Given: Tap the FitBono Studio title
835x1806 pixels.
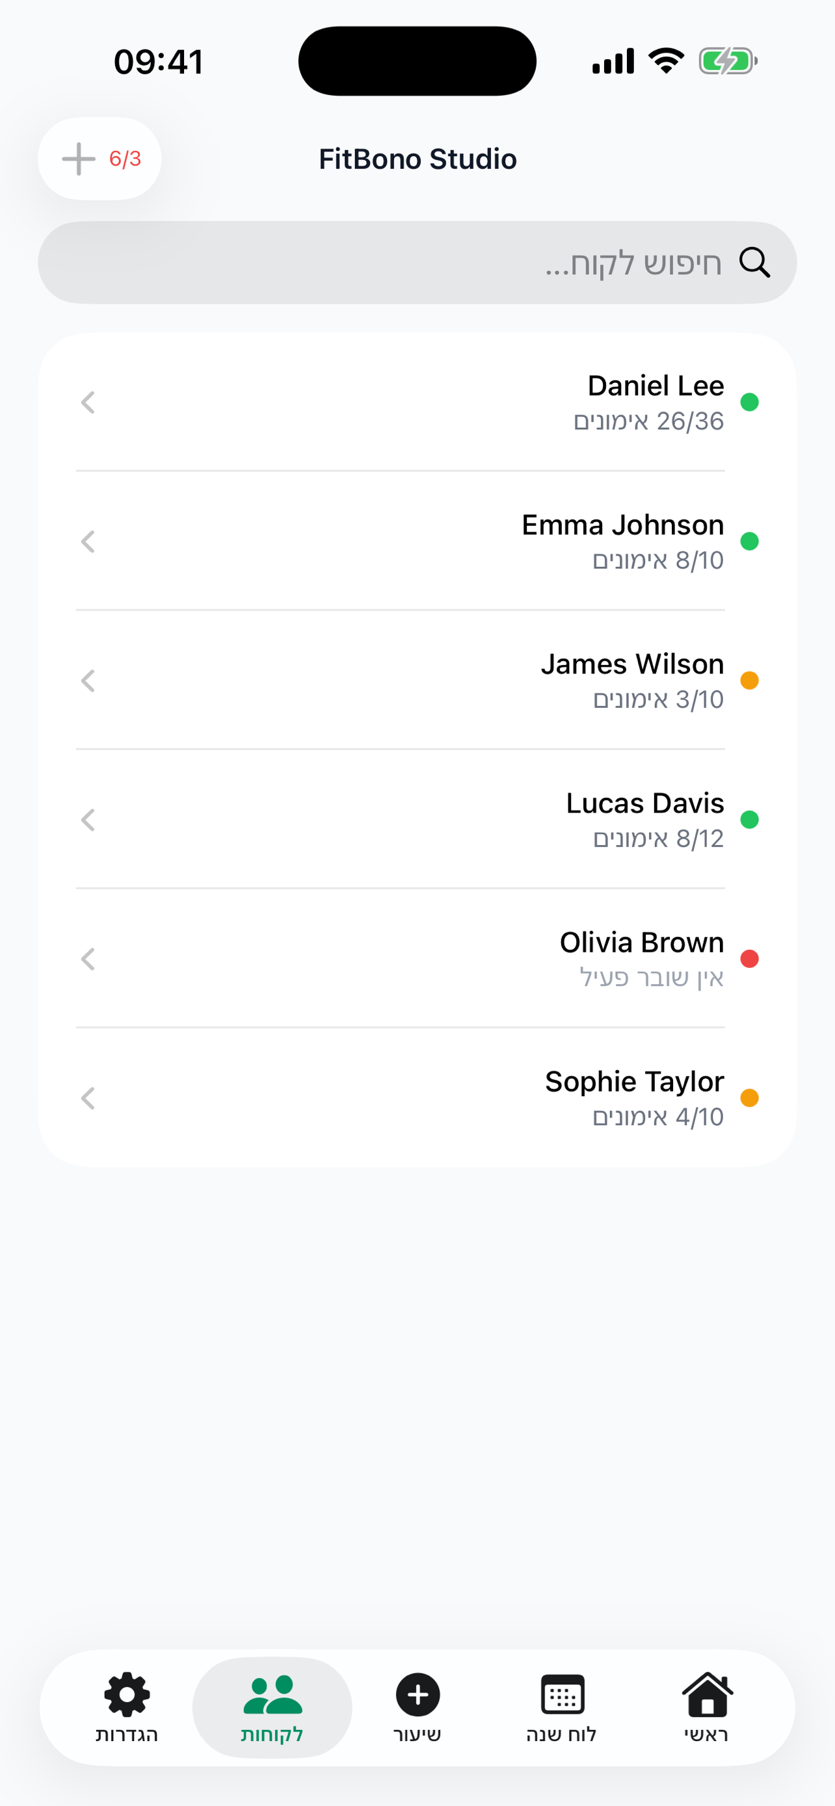Looking at the screenshot, I should coord(418,159).
